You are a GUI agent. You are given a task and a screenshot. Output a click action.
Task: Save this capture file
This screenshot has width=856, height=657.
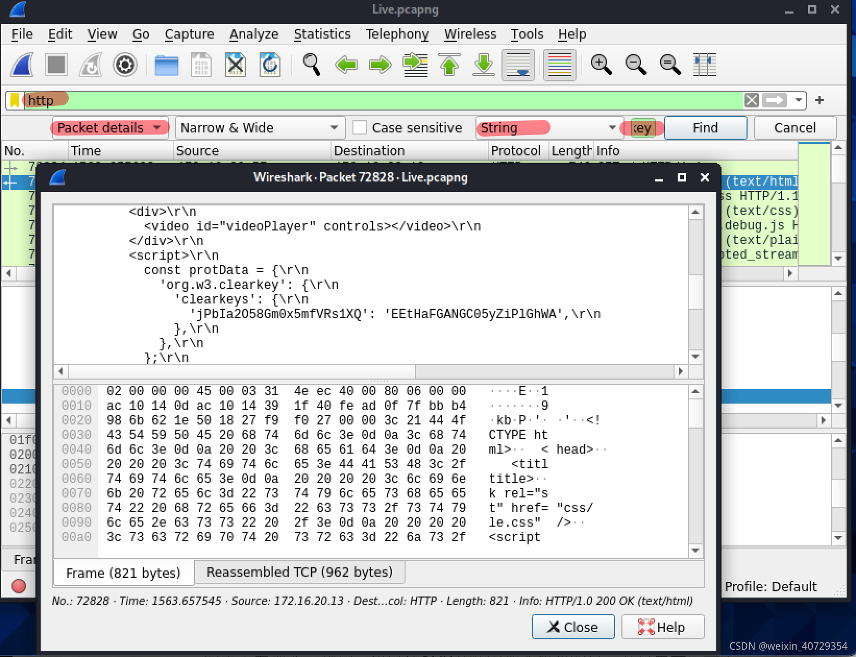(201, 65)
